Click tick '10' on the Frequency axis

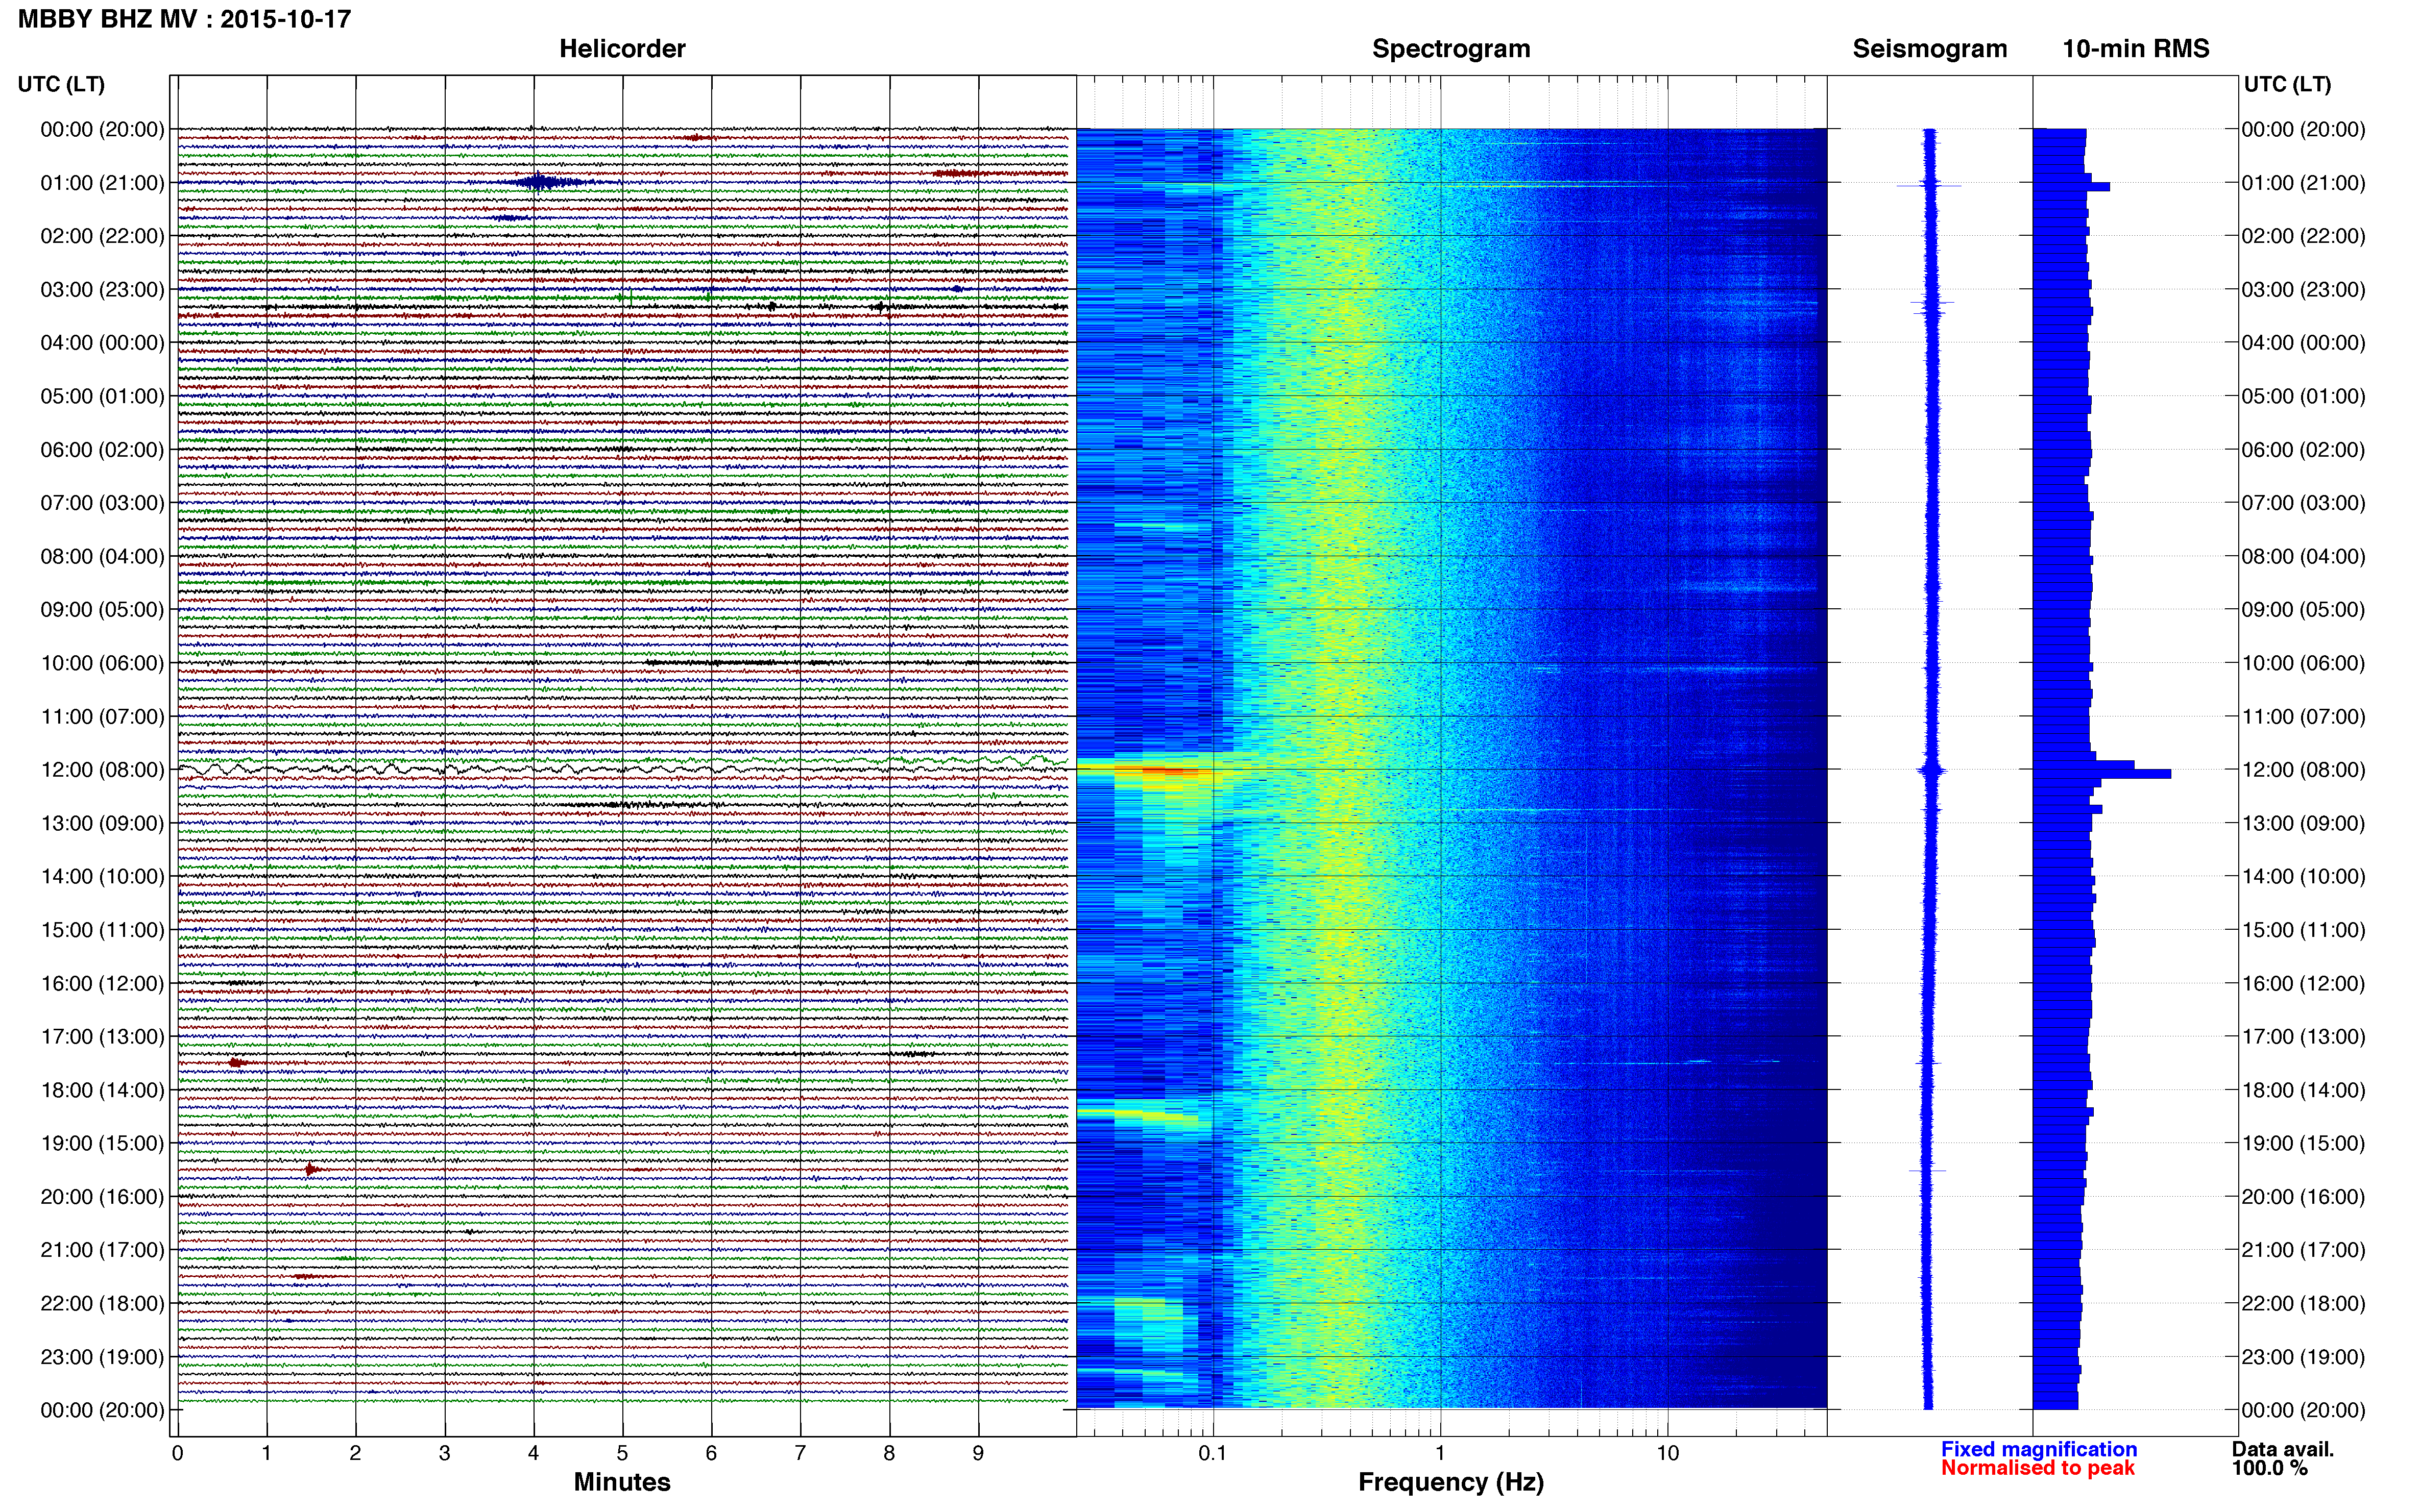(x=1667, y=1454)
